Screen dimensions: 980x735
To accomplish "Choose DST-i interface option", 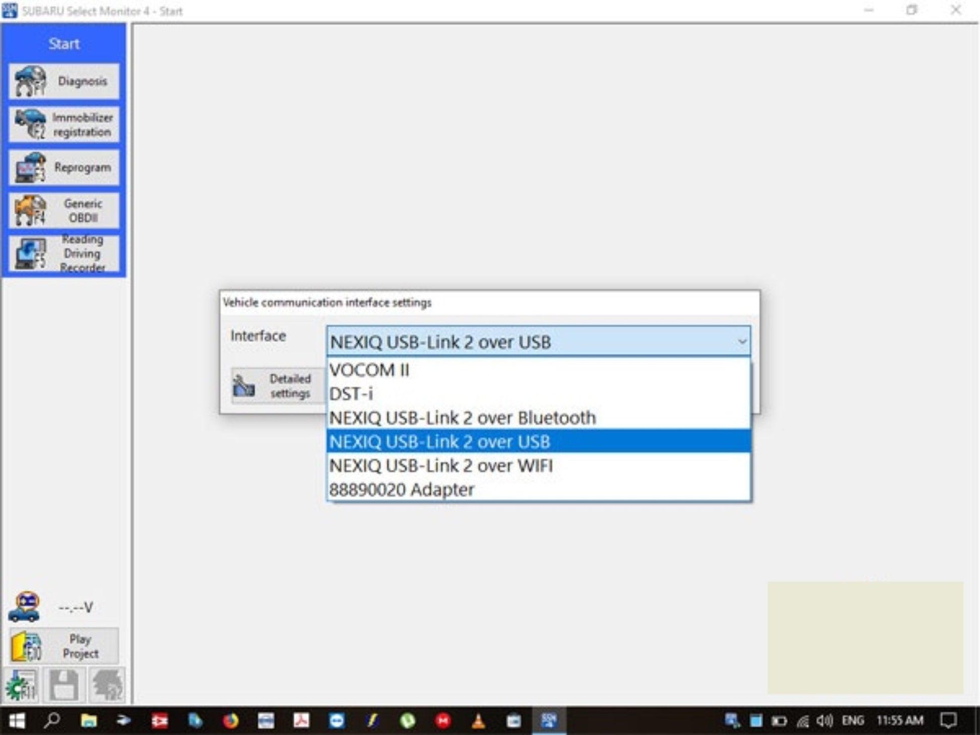I will point(538,394).
